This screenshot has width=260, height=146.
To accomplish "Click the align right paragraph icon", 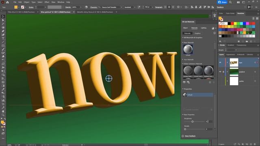I will tap(173, 7).
